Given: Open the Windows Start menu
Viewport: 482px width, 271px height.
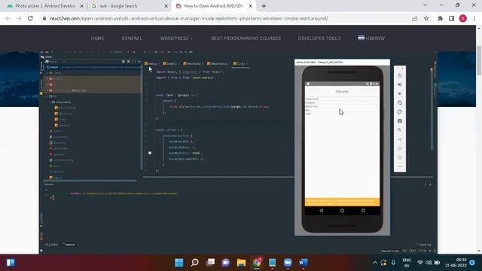Looking at the screenshot, I should coord(179,263).
